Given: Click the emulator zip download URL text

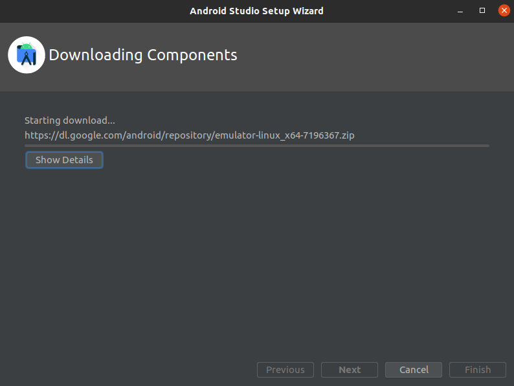Looking at the screenshot, I should pos(190,135).
